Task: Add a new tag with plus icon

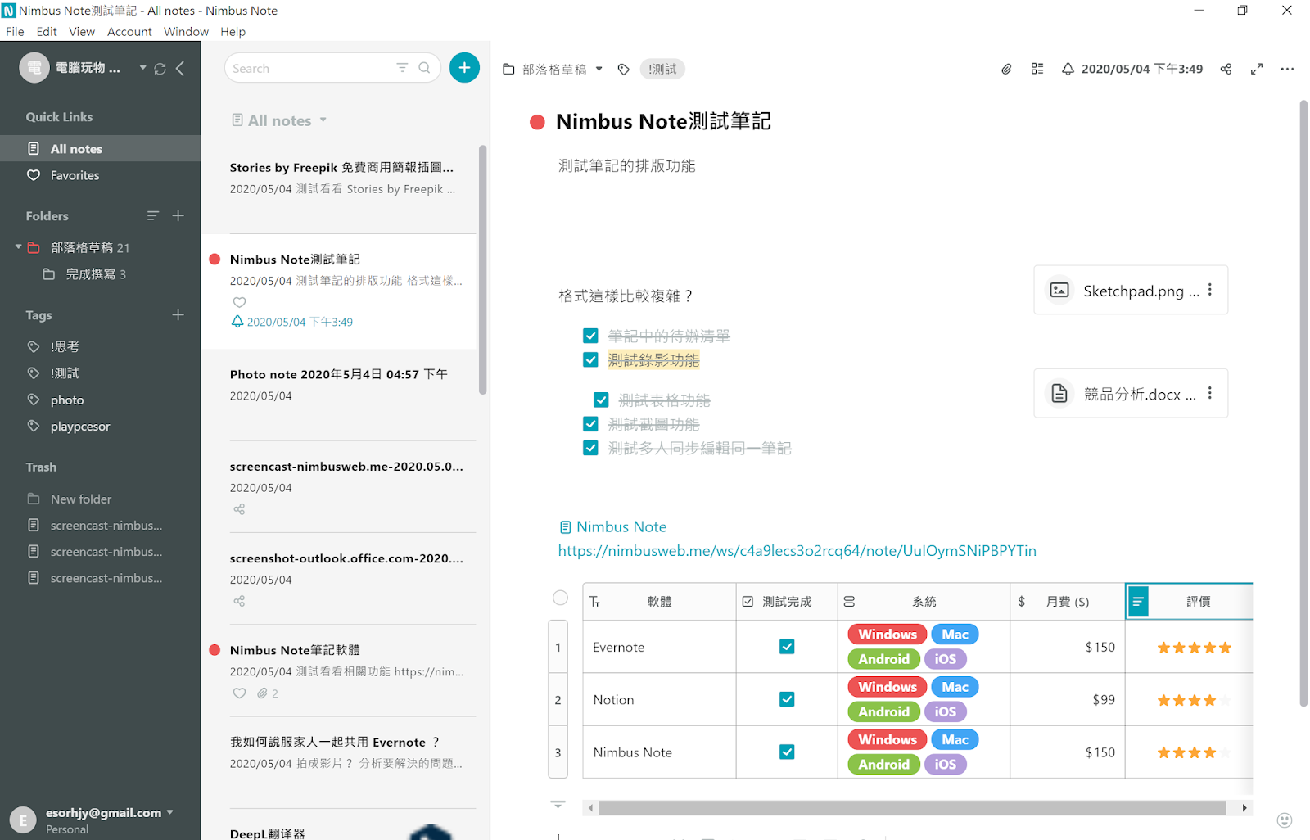Action: click(x=178, y=314)
